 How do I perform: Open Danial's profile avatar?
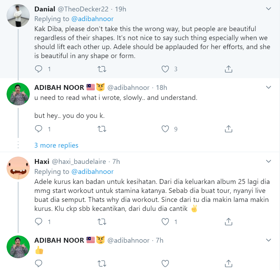(x=18, y=16)
